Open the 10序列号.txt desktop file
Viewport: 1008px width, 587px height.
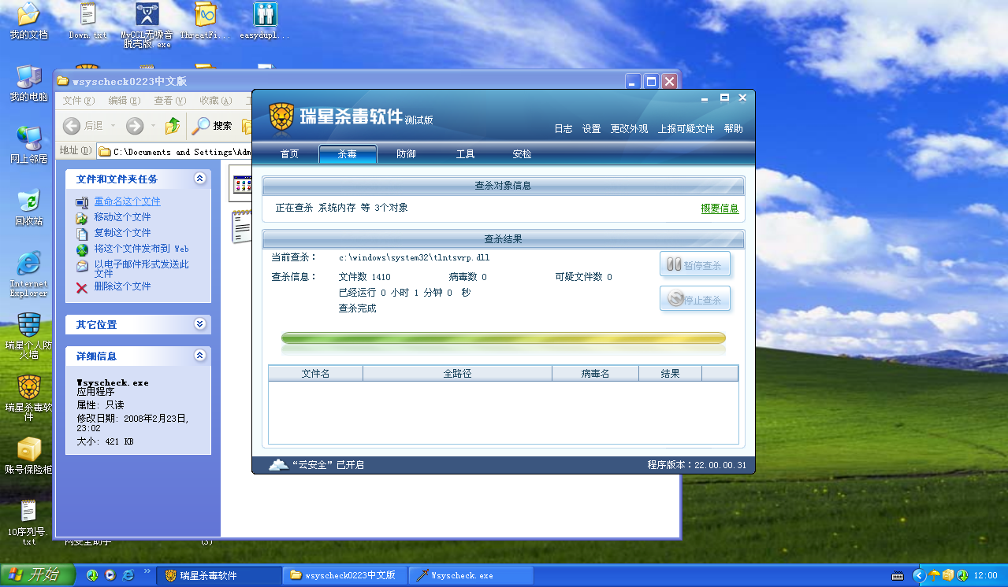(x=28, y=522)
